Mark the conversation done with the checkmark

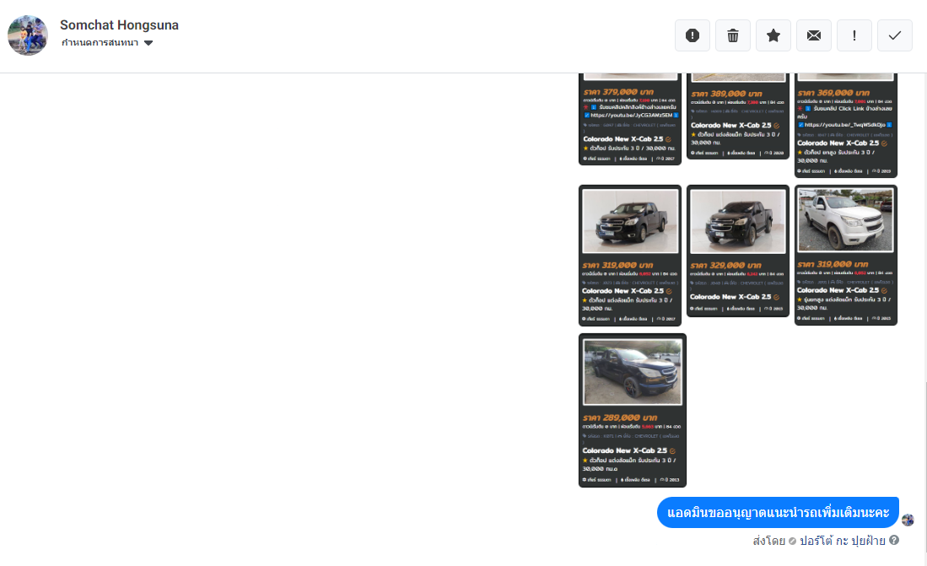(894, 35)
